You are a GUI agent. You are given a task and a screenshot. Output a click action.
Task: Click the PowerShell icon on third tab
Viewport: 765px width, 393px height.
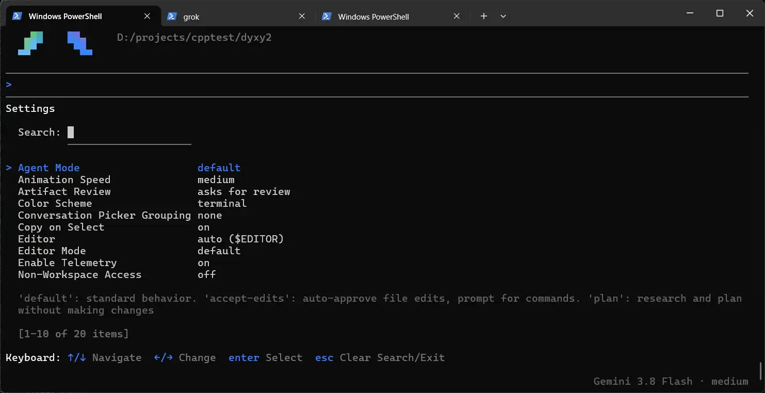327,17
